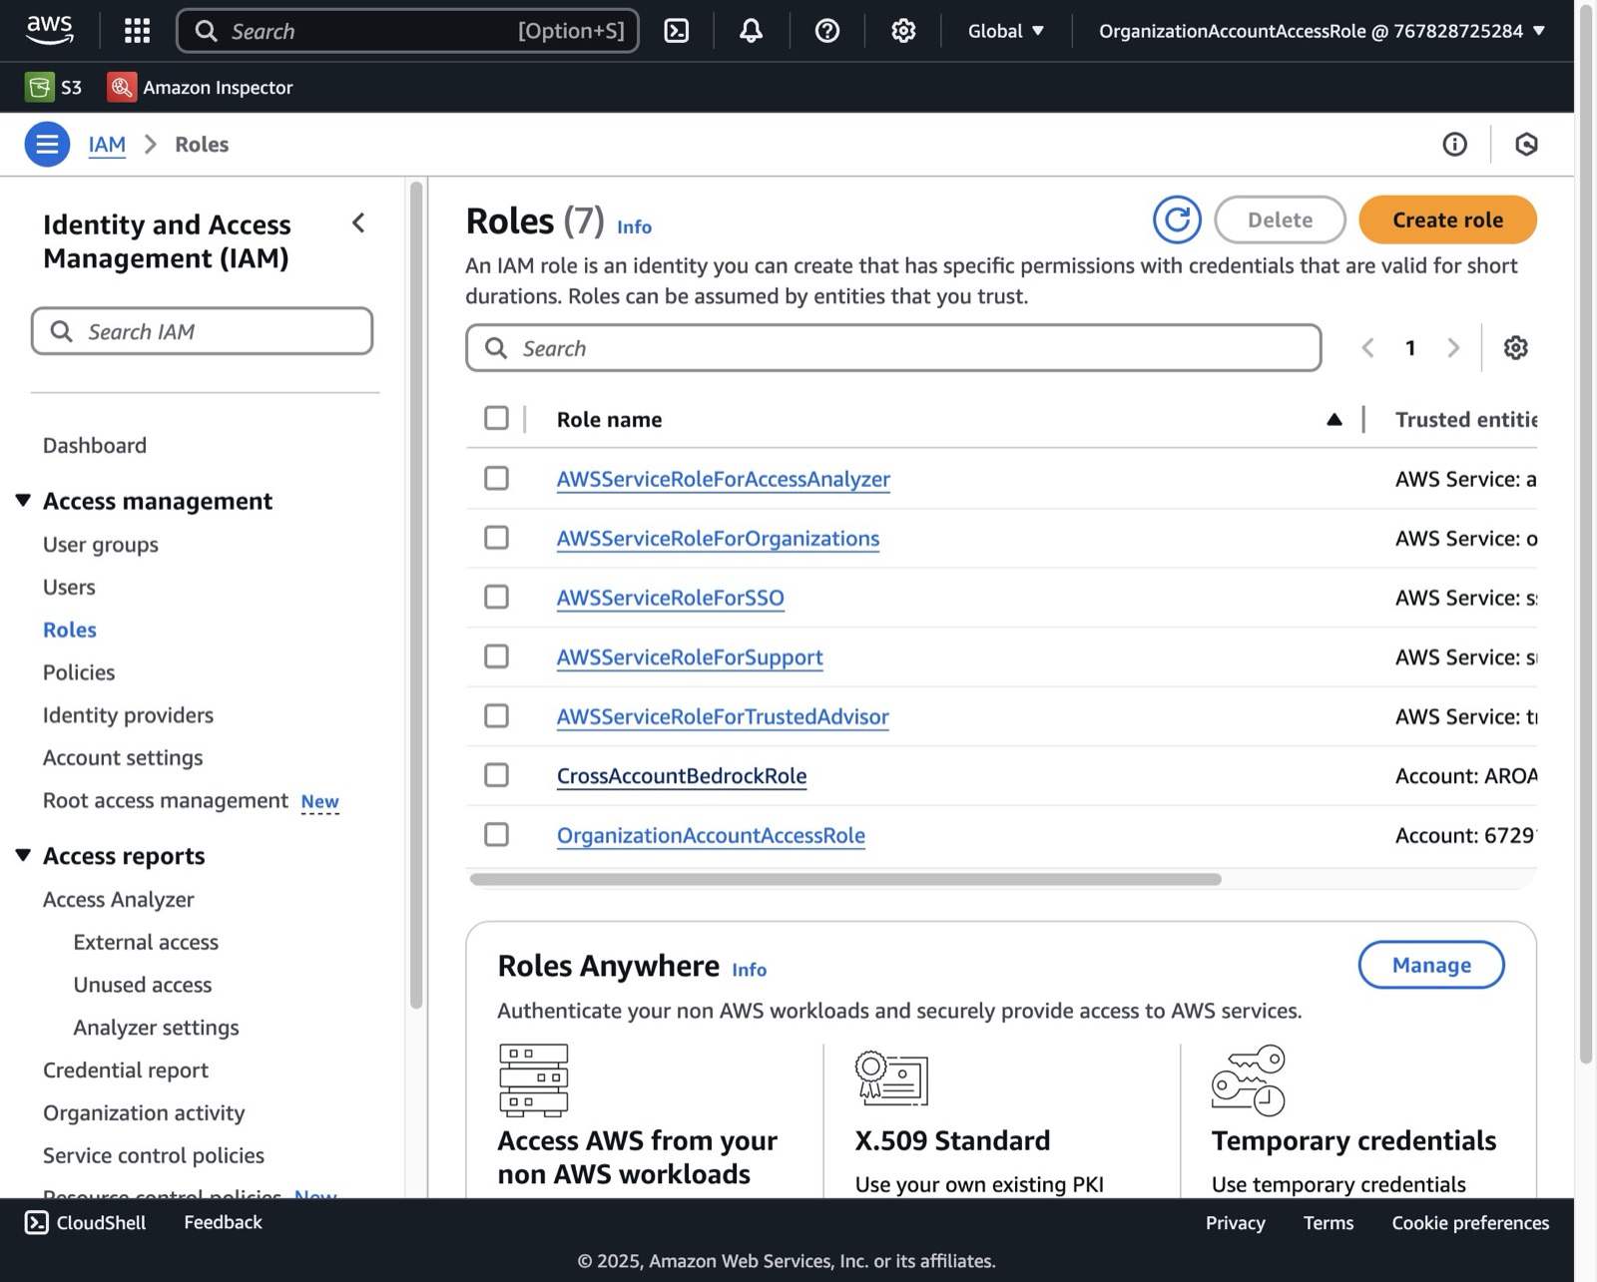Open the OrganizationAccountAccessRole link
This screenshot has width=1597, height=1282.
pos(711,835)
